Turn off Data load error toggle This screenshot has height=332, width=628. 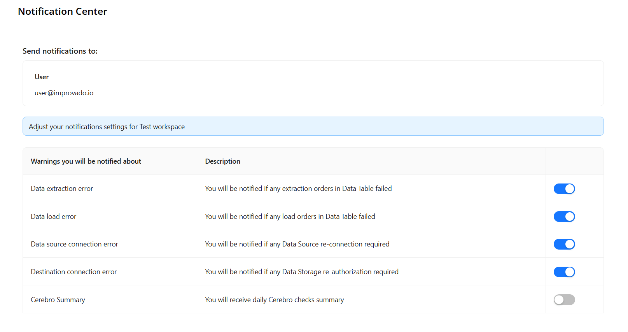click(x=564, y=217)
